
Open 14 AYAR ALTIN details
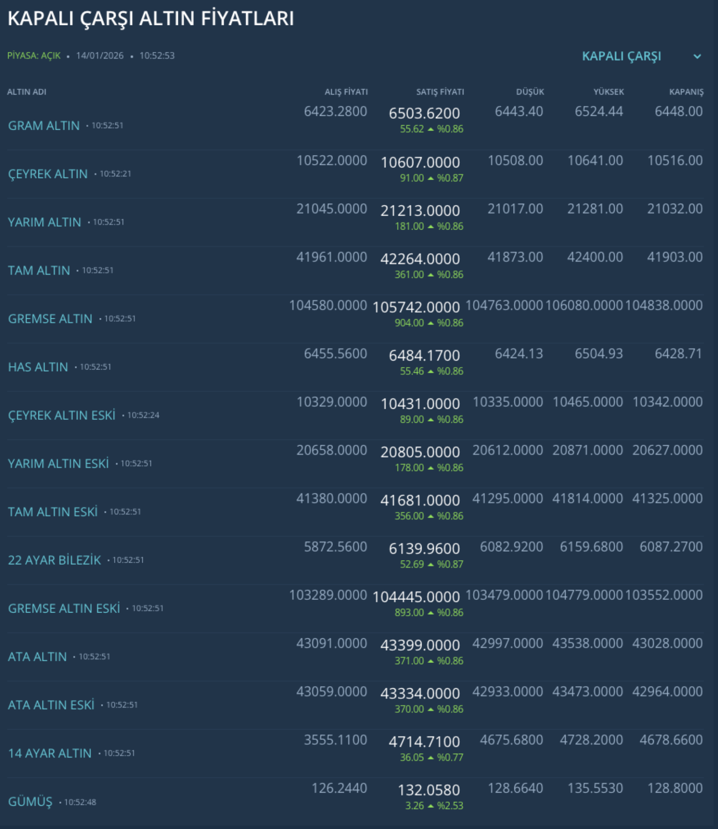pyautogui.click(x=50, y=753)
